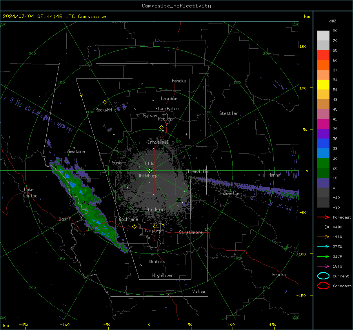
Task: Click the white 04DK arrow legend icon
Action: click(x=323, y=227)
